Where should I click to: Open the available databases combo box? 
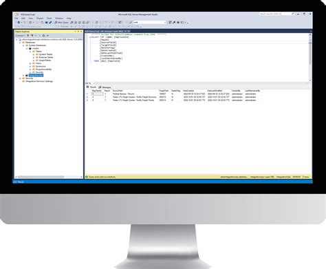click(150, 23)
